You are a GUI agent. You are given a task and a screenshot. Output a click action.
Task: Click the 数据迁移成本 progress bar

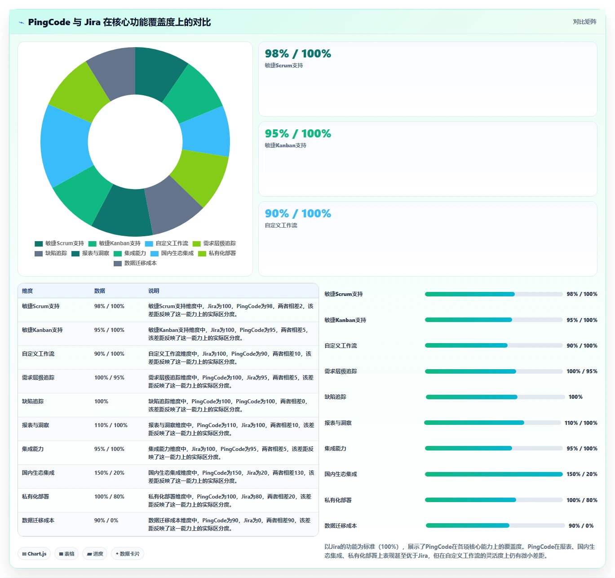495,525
